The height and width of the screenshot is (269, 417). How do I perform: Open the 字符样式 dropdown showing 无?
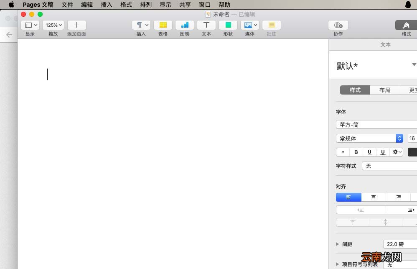(x=389, y=166)
